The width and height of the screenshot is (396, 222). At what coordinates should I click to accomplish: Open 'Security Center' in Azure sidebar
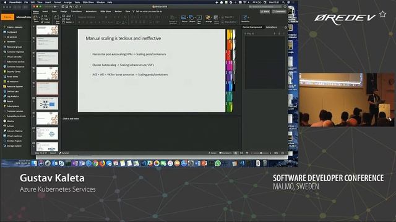click(12, 72)
